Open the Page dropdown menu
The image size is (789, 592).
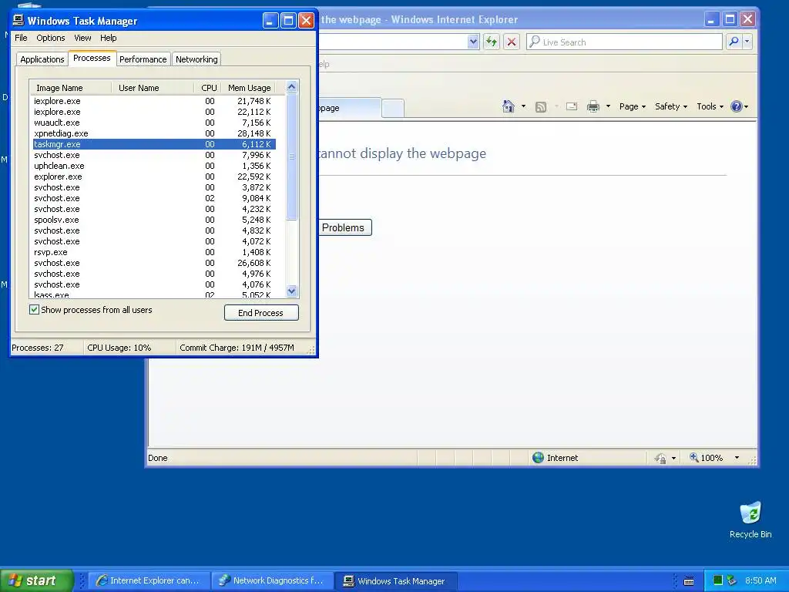point(633,106)
